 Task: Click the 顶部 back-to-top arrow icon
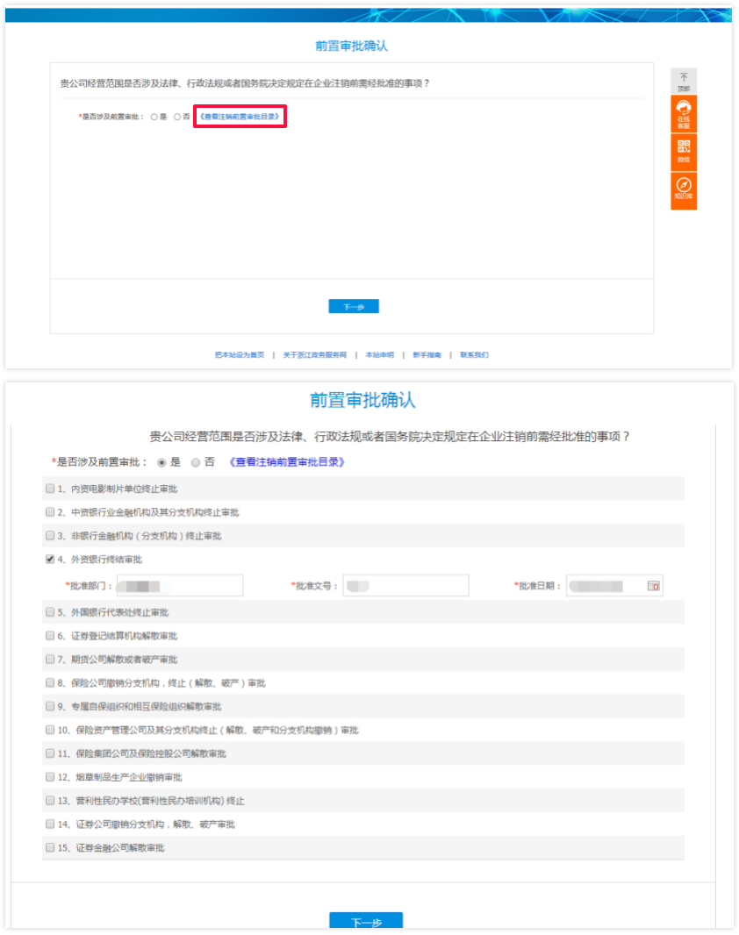[684, 79]
